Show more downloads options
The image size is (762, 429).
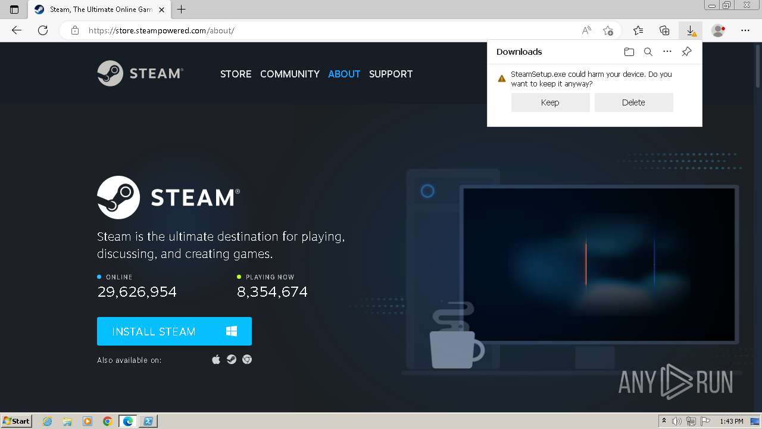pos(667,52)
